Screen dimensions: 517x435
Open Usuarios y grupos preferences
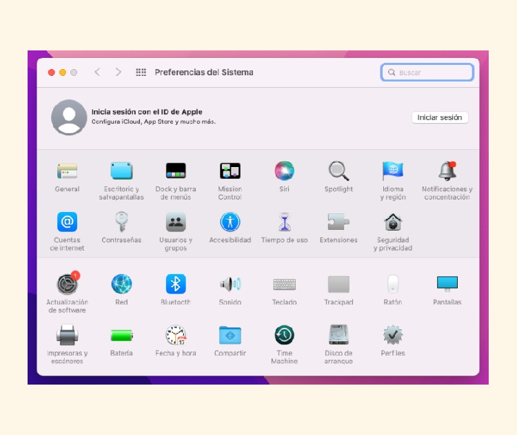176,222
